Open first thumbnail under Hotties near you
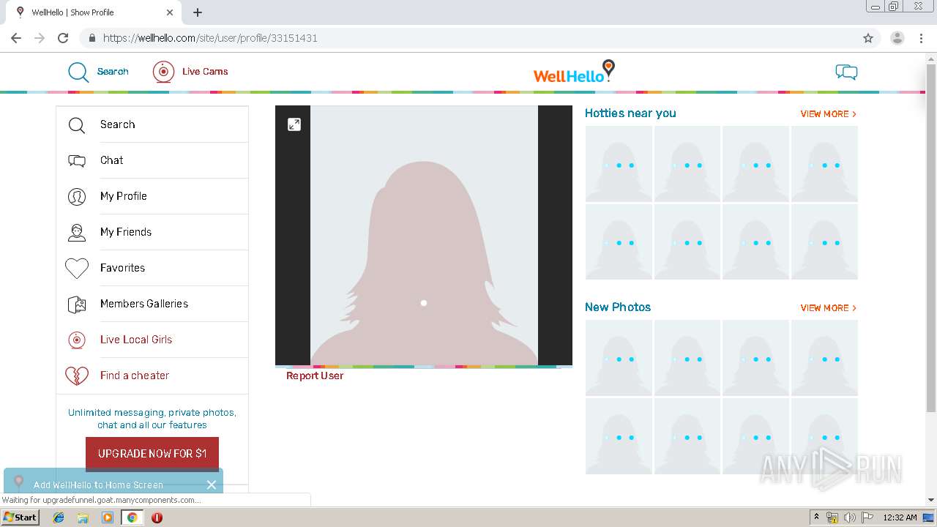This screenshot has height=527, width=937. 619,164
